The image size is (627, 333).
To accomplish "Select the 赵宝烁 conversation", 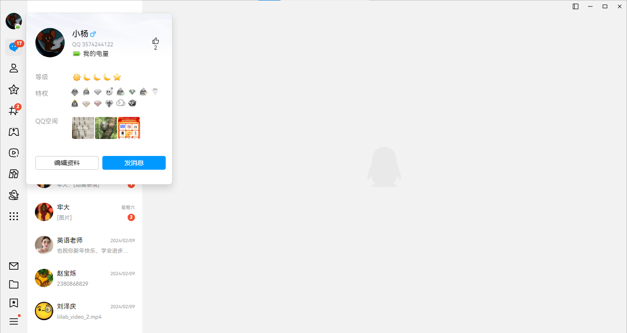I will (85, 278).
